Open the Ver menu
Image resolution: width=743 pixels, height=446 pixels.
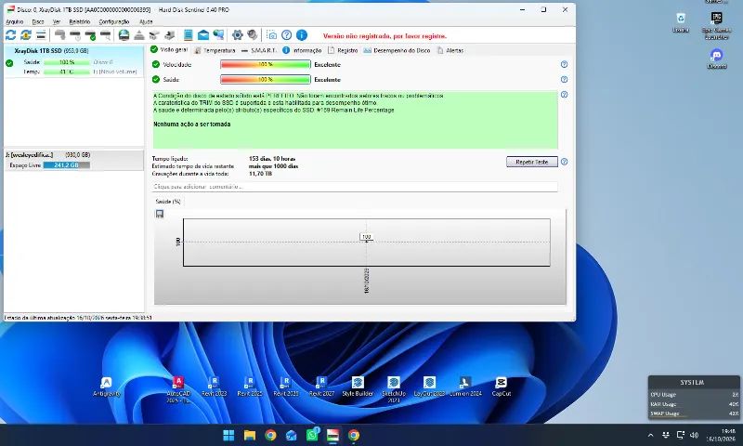click(57, 21)
